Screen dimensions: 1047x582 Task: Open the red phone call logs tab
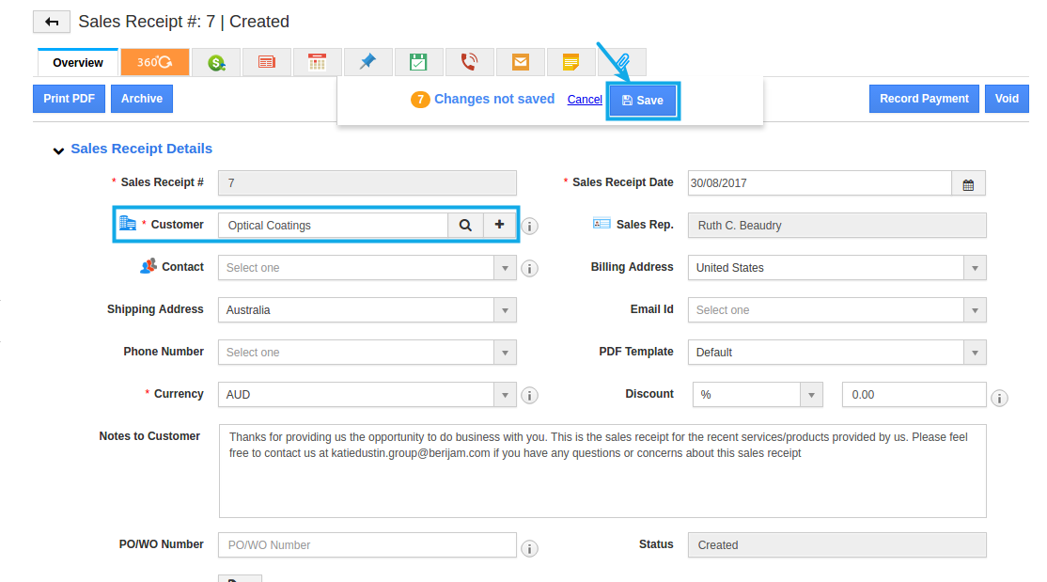coord(469,62)
